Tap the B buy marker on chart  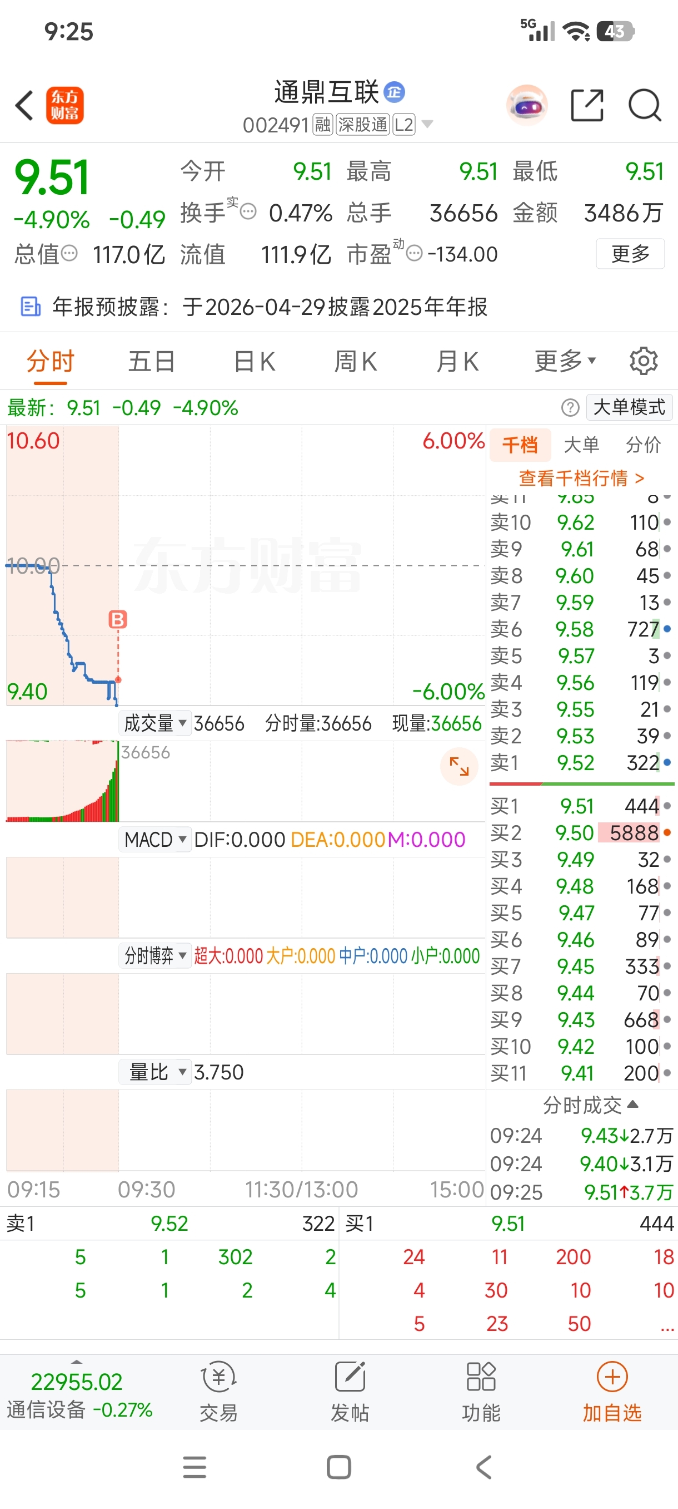[118, 619]
